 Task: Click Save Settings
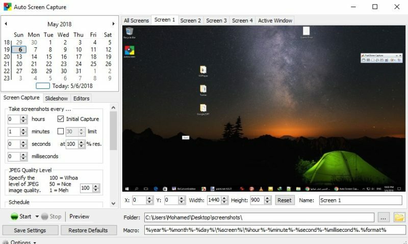click(x=30, y=230)
